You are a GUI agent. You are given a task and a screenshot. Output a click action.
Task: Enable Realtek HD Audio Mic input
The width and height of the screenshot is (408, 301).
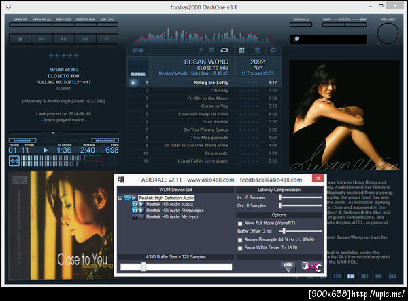(x=138, y=217)
